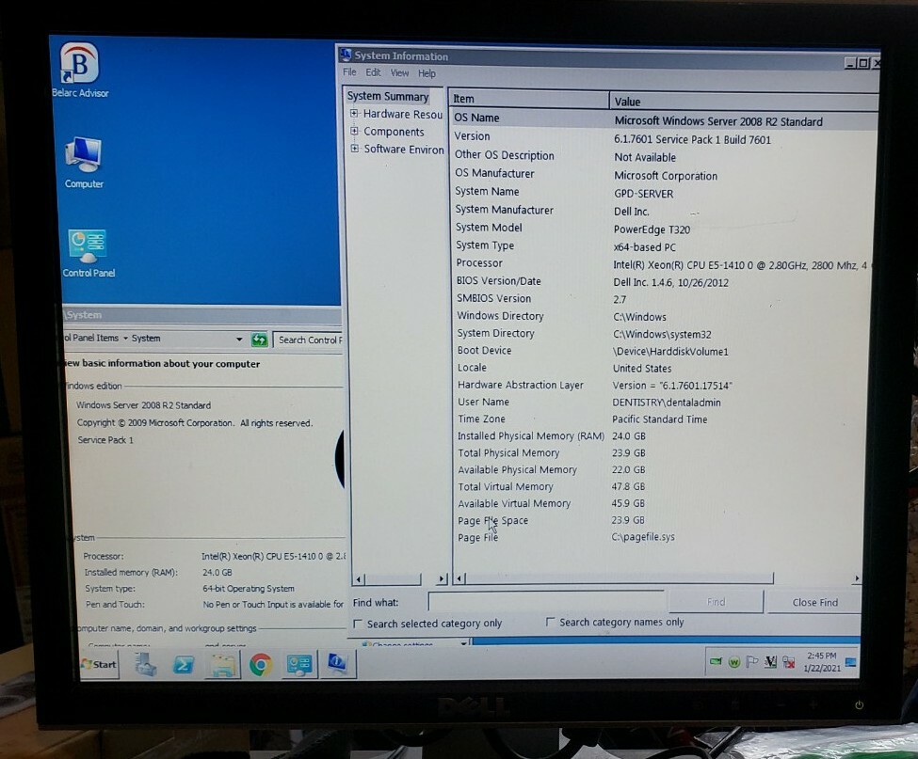
Task: Open Windows Explorer from the taskbar
Action: click(223, 665)
